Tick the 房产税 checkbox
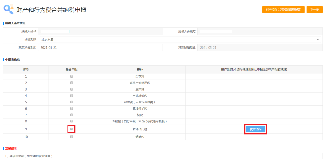The image size is (327, 159). tap(71, 89)
